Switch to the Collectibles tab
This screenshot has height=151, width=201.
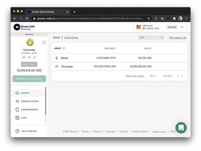71,37
